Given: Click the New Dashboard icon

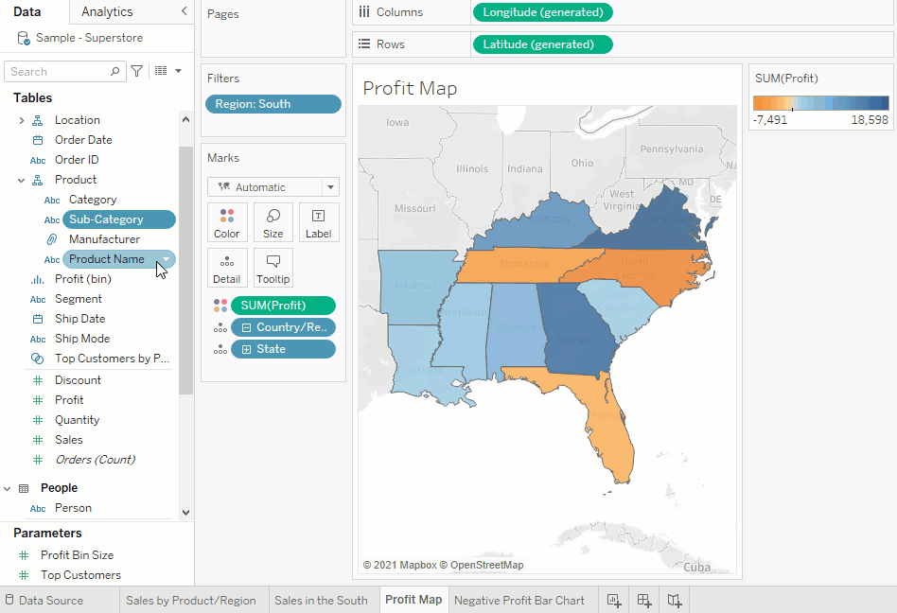Looking at the screenshot, I should [x=644, y=600].
